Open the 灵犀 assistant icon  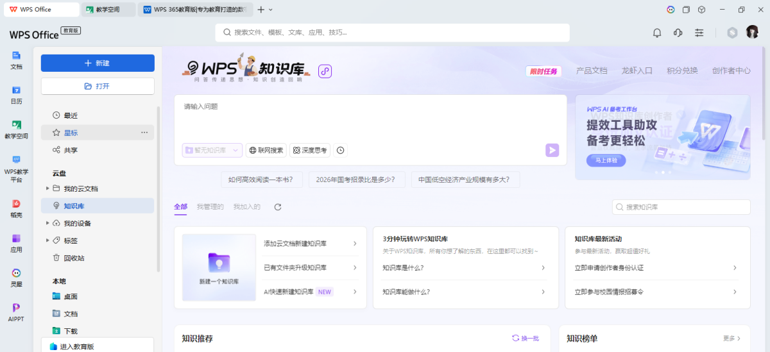tap(16, 278)
